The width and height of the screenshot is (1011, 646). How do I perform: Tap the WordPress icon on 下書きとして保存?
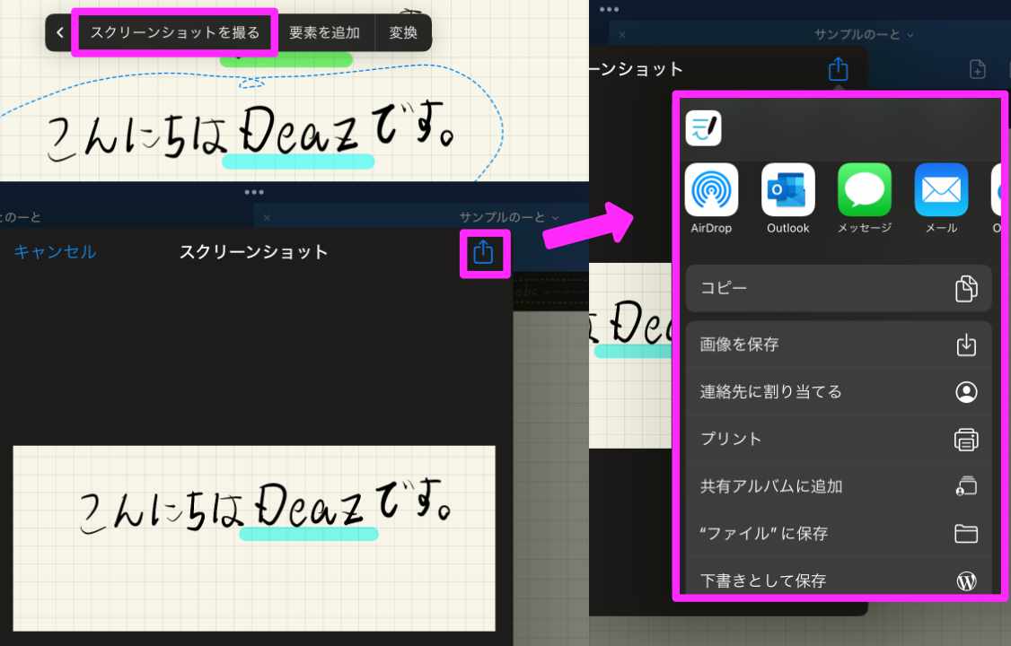point(966,581)
